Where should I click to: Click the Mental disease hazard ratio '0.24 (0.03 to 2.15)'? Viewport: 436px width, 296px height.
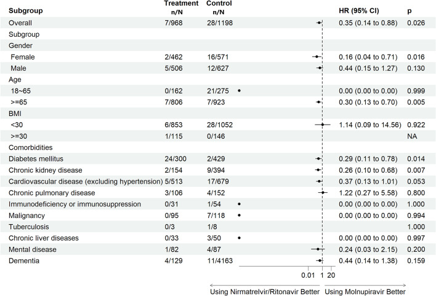coord(368,249)
